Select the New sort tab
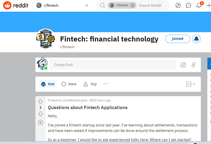The image size is (211, 144). click(x=69, y=84)
